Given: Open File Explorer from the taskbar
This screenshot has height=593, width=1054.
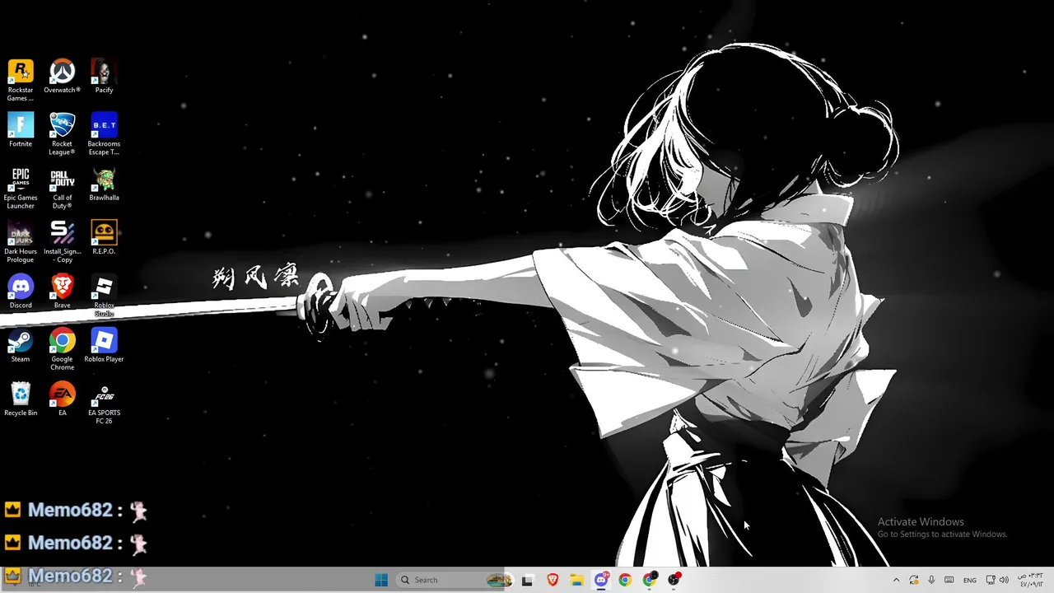Looking at the screenshot, I should pyautogui.click(x=576, y=580).
